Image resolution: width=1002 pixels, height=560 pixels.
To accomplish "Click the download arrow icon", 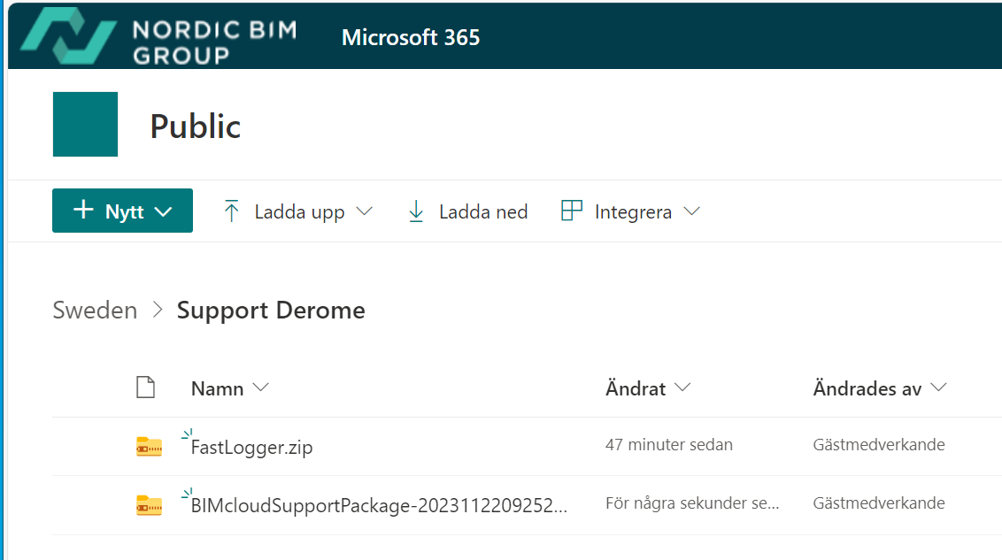I will pos(416,211).
